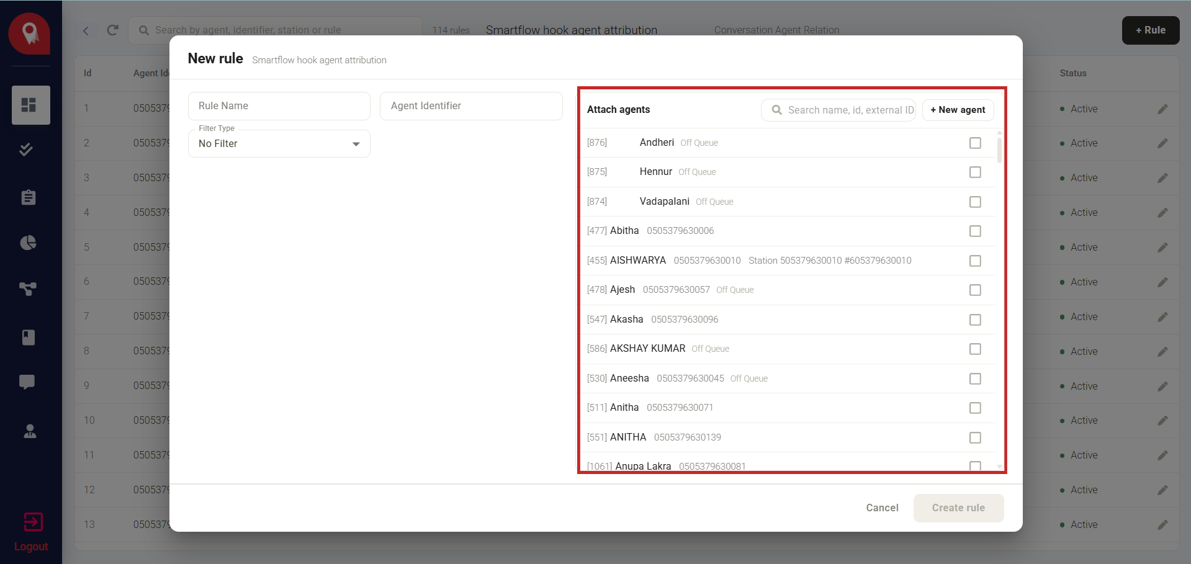The image size is (1191, 564).
Task: Tick the checkbox for agent Akasha
Action: (x=975, y=320)
